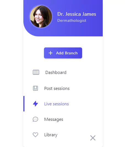Open Dr. Jessica James profile photo

41,17
